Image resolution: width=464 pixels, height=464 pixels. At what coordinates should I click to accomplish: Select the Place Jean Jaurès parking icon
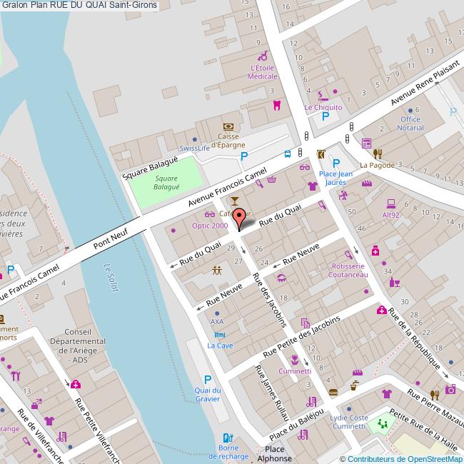coord(336,163)
